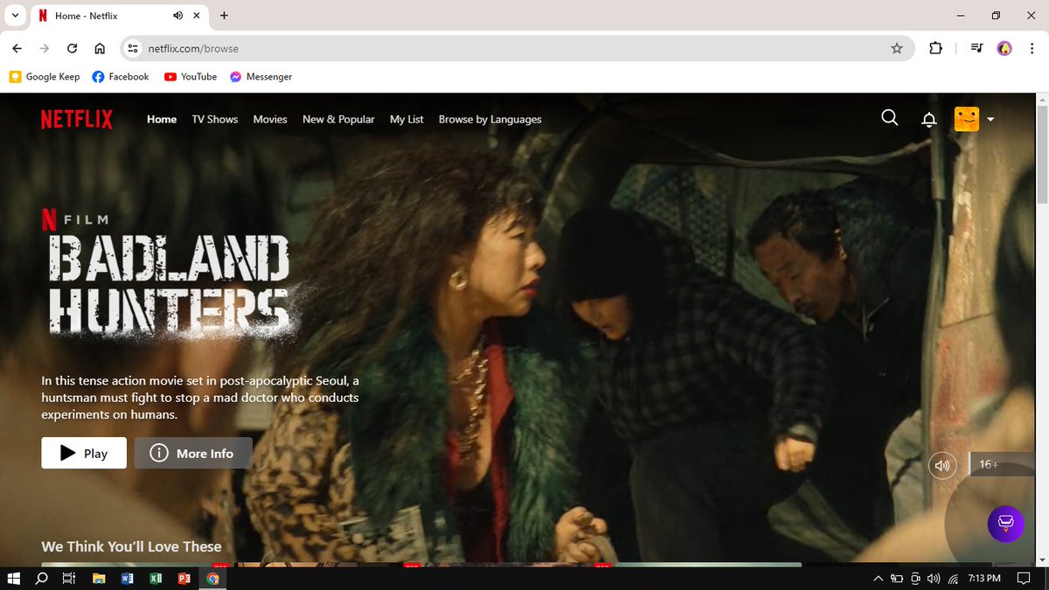The image size is (1049, 590).
Task: Open Windows Start menu
Action: [x=13, y=579]
